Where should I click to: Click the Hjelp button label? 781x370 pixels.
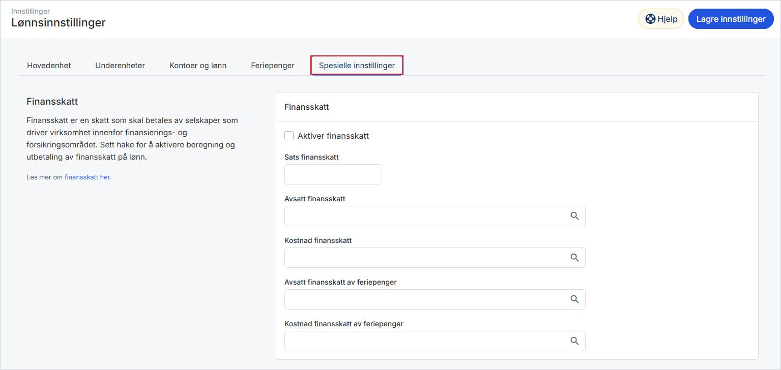pos(668,19)
